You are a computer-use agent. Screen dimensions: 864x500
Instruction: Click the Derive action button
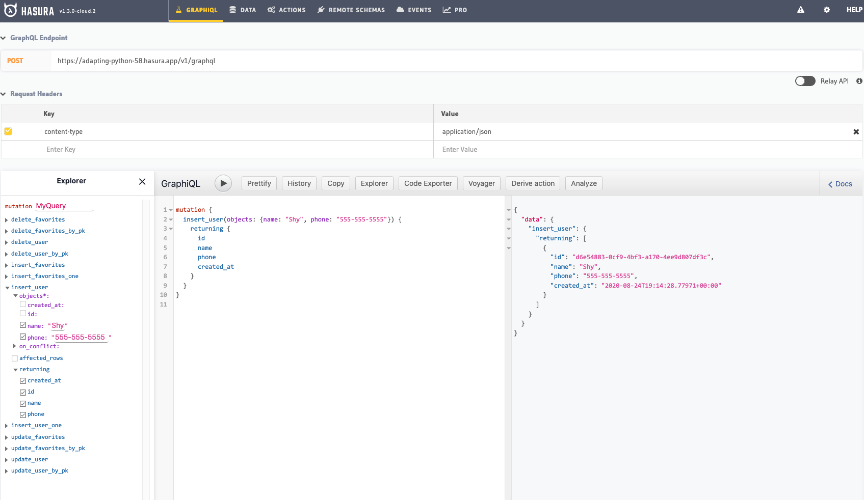pos(533,183)
